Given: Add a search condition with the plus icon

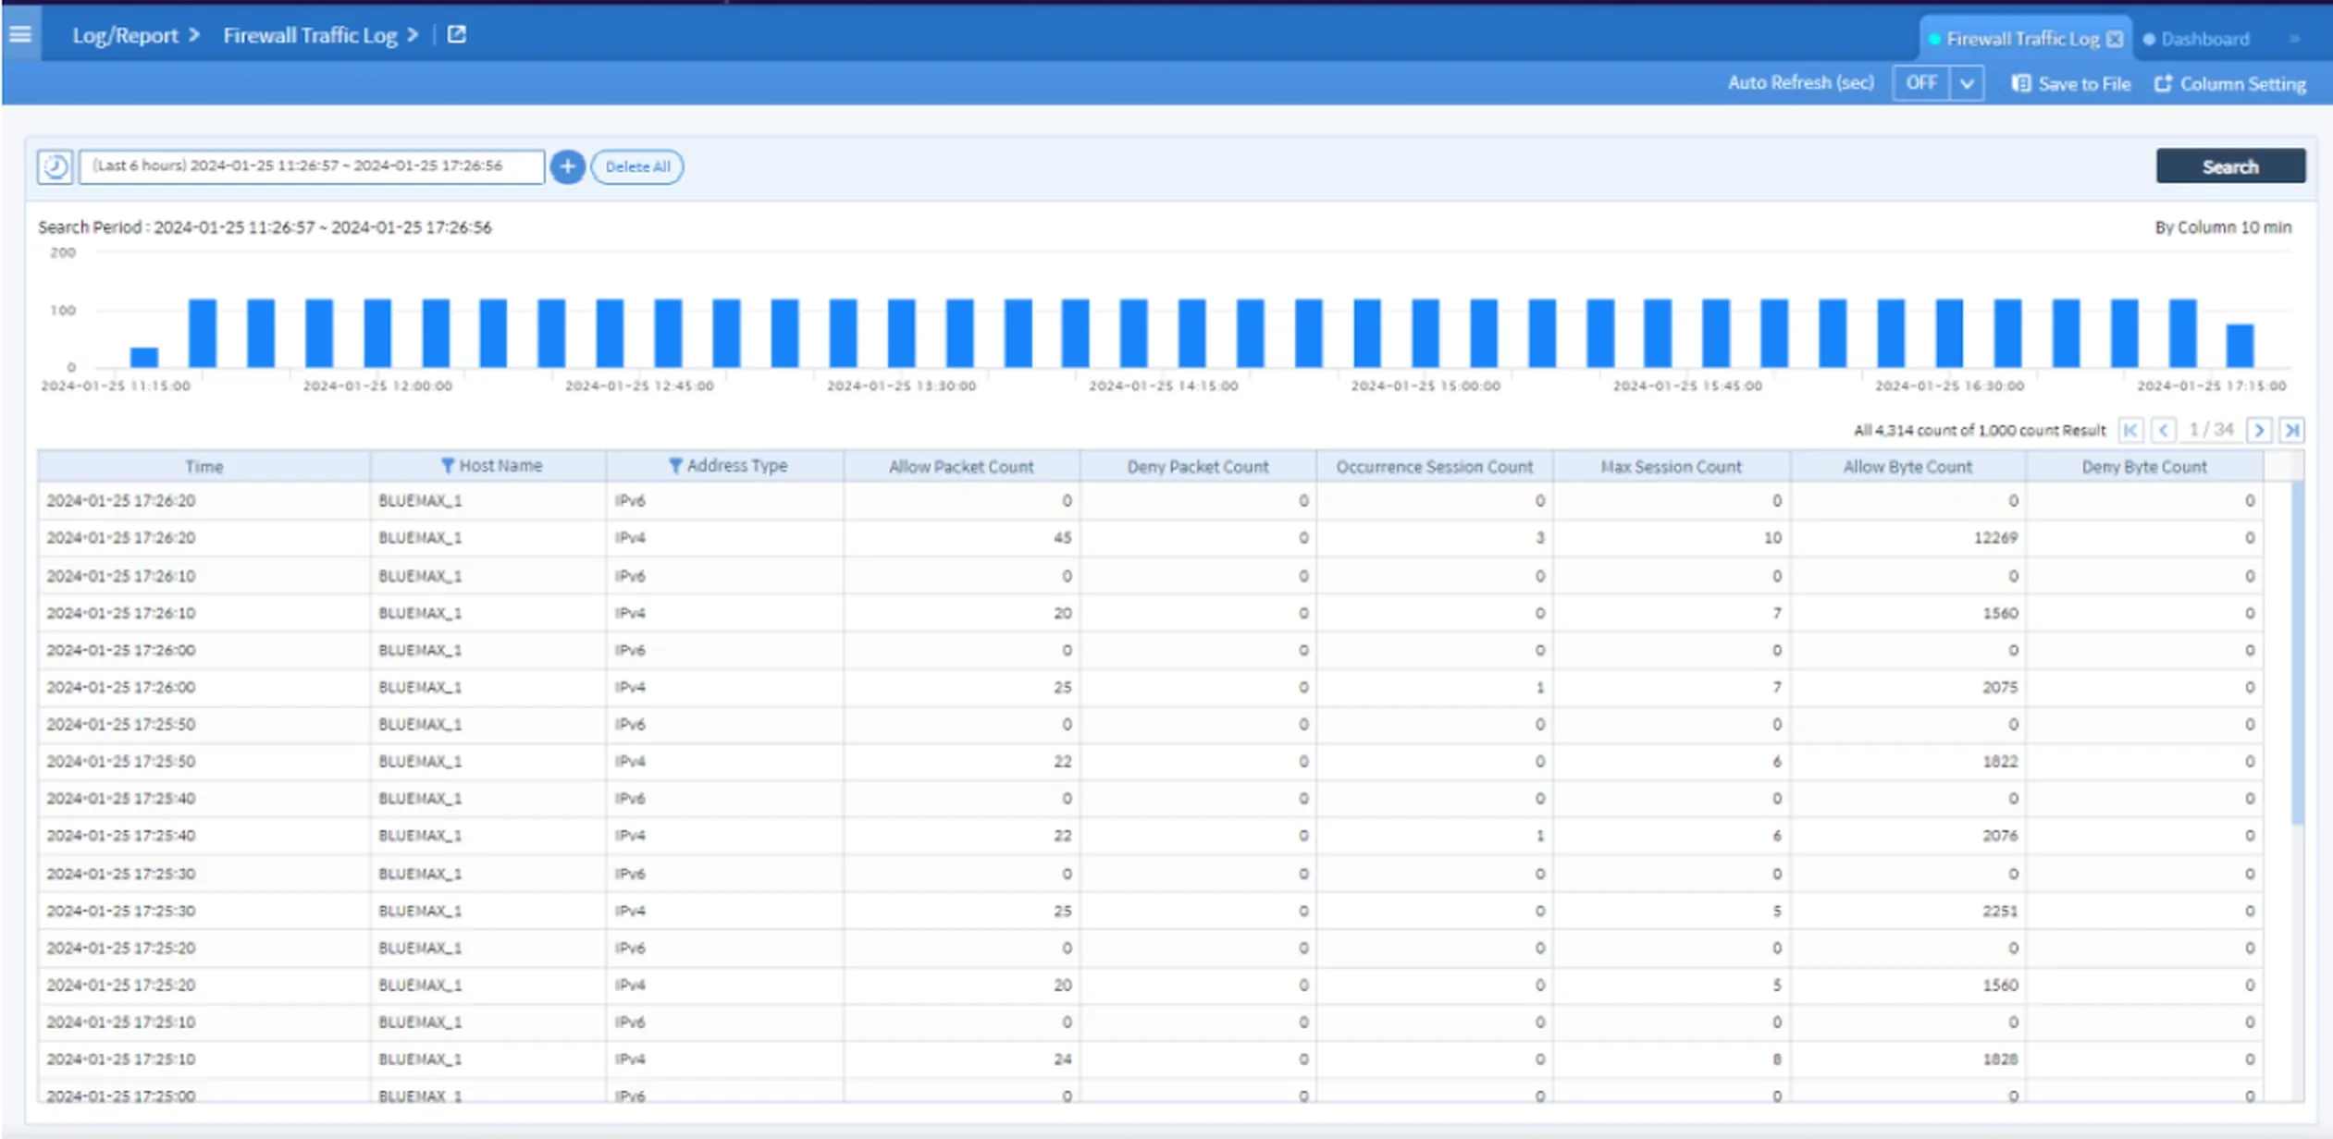Looking at the screenshot, I should click(x=568, y=166).
